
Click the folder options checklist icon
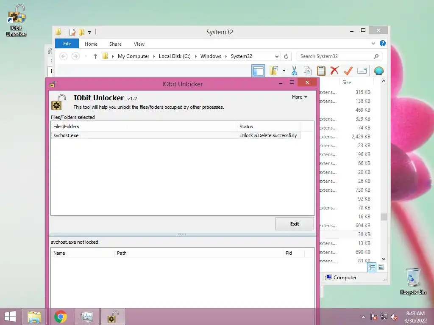[274, 71]
